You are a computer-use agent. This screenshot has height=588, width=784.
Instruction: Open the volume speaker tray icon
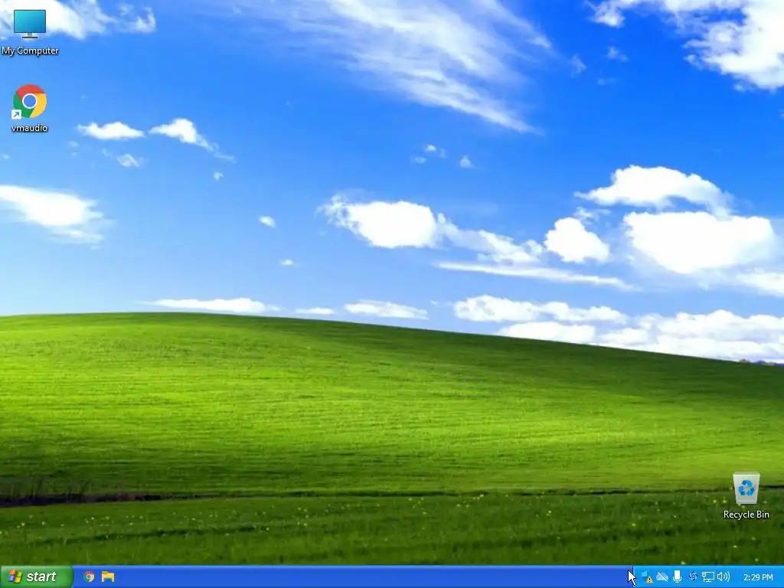click(723, 577)
